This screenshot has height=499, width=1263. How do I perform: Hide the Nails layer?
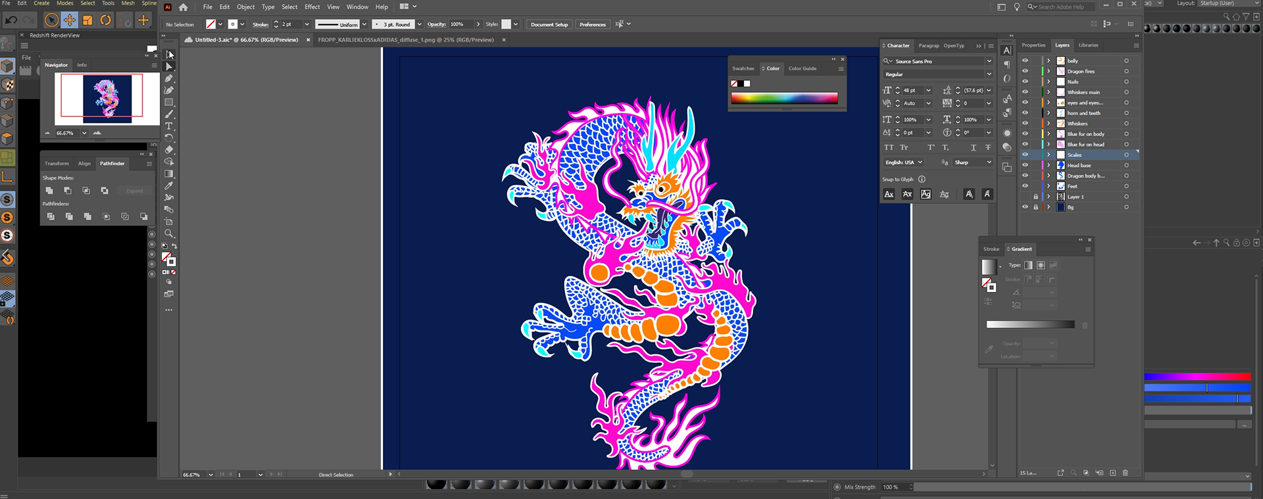1025,82
